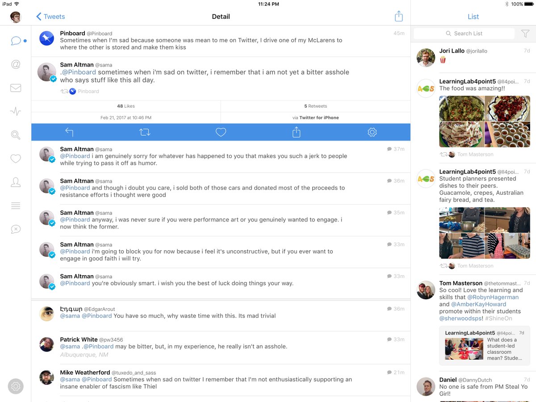Open Sam Altman 'genuinely sorry' reply
The height and width of the screenshot is (402, 536).
click(221, 157)
